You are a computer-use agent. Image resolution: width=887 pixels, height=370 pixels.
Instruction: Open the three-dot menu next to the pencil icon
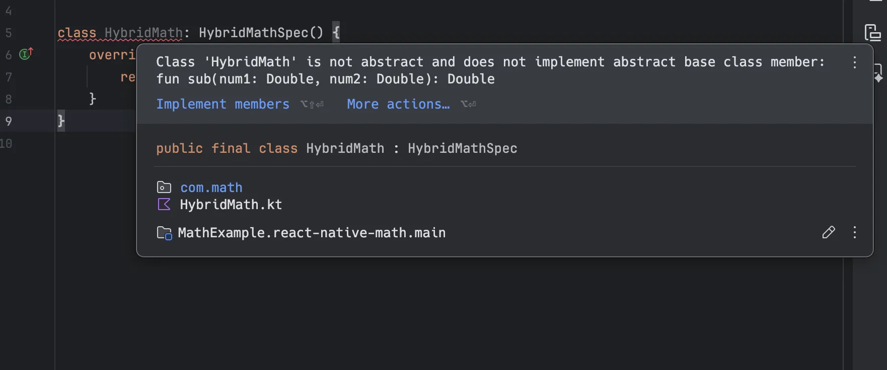854,232
